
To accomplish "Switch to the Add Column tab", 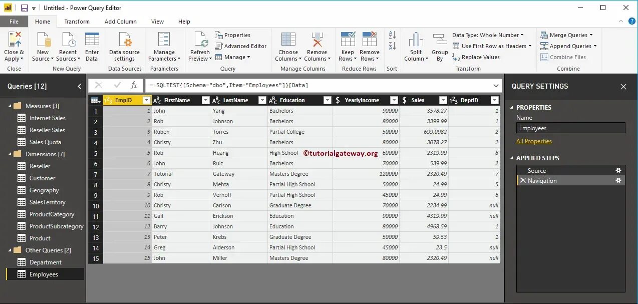I will pos(120,22).
